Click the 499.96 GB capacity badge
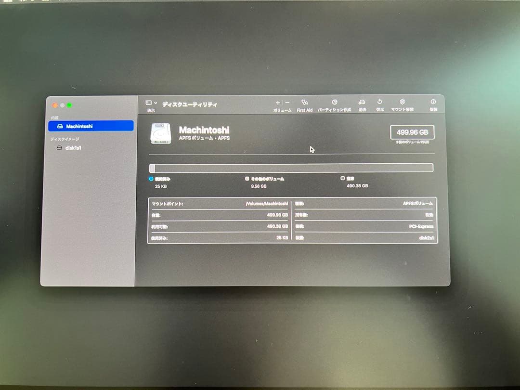520x390 pixels. point(412,131)
